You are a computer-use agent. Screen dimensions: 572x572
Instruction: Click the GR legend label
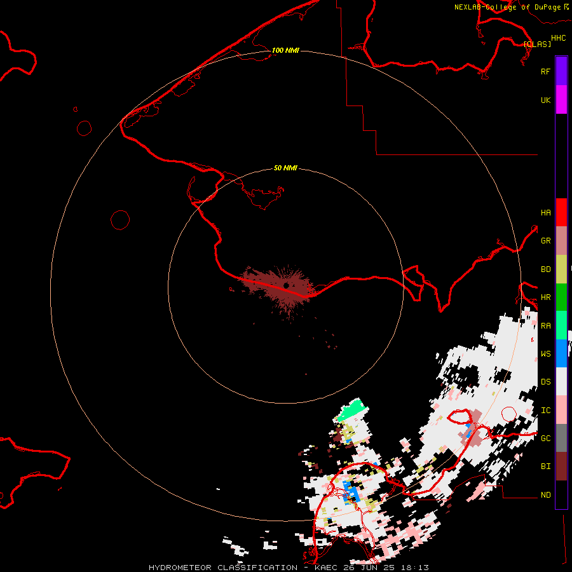coord(545,241)
